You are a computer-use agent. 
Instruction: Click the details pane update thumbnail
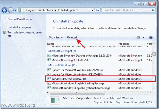[x=55, y=100]
